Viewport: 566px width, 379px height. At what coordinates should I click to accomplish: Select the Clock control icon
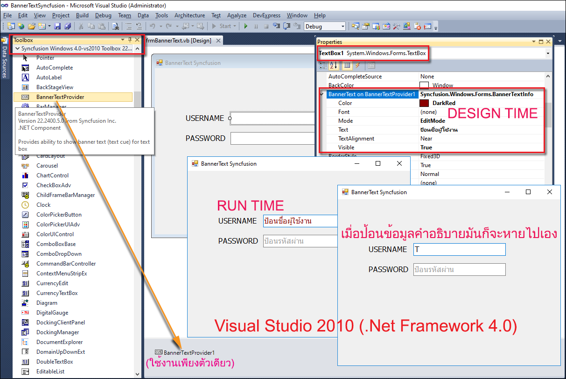[26, 205]
